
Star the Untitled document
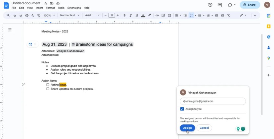click(x=46, y=3)
